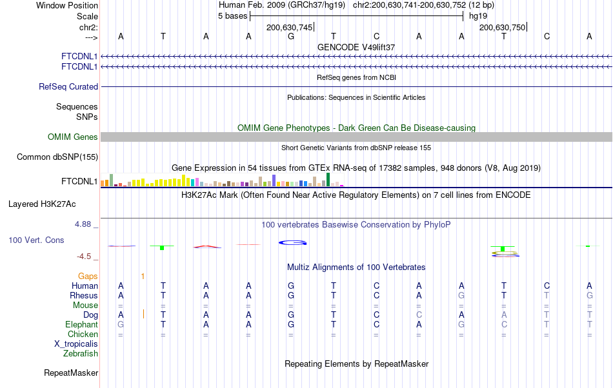Click the orange insertion bar in the Dog row
Screen dimensions: 613x388
[x=143, y=314]
